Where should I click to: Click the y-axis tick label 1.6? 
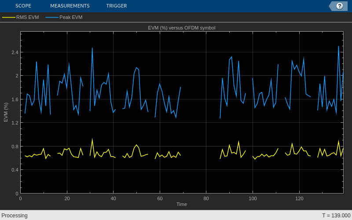pyautogui.click(x=15, y=99)
